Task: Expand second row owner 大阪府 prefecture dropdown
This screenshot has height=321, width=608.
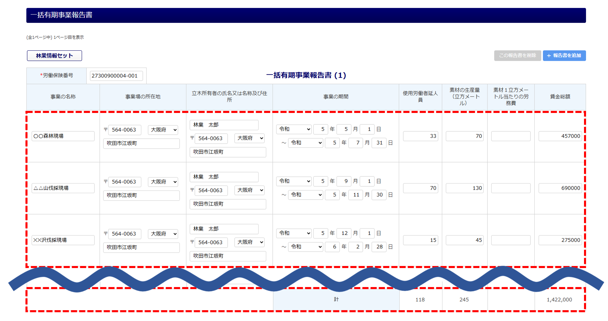Action: pyautogui.click(x=249, y=190)
